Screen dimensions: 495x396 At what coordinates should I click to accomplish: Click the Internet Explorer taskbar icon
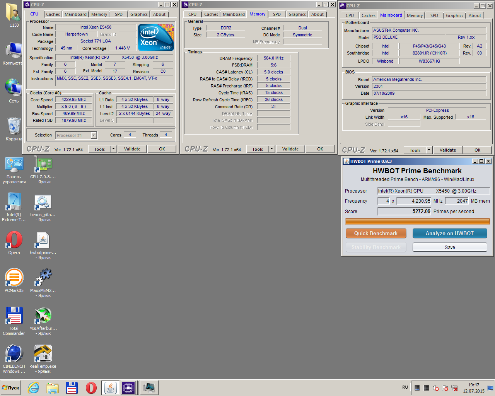point(34,387)
